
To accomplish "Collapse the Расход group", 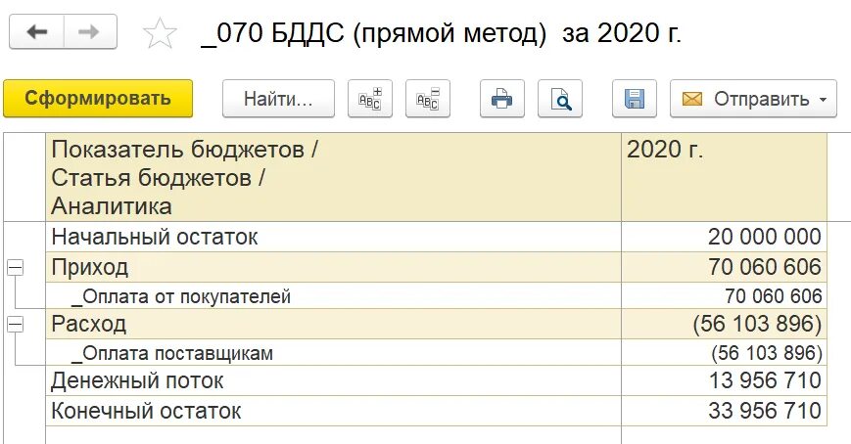I will (x=16, y=324).
